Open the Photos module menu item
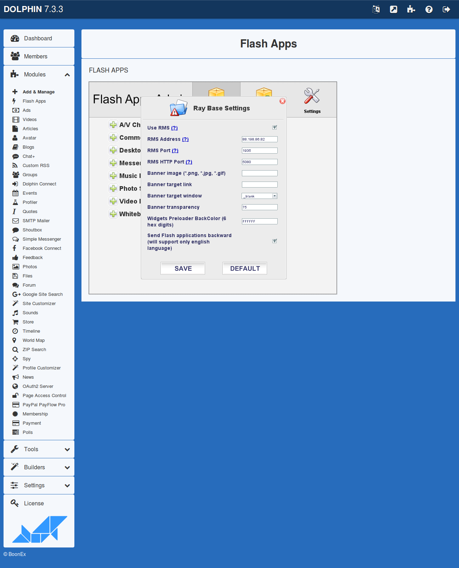 tap(30, 267)
